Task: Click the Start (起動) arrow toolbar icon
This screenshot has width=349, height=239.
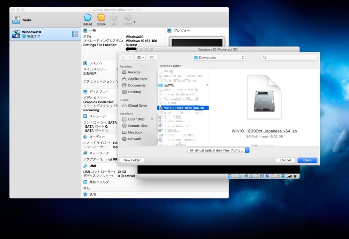Action: [x=127, y=18]
